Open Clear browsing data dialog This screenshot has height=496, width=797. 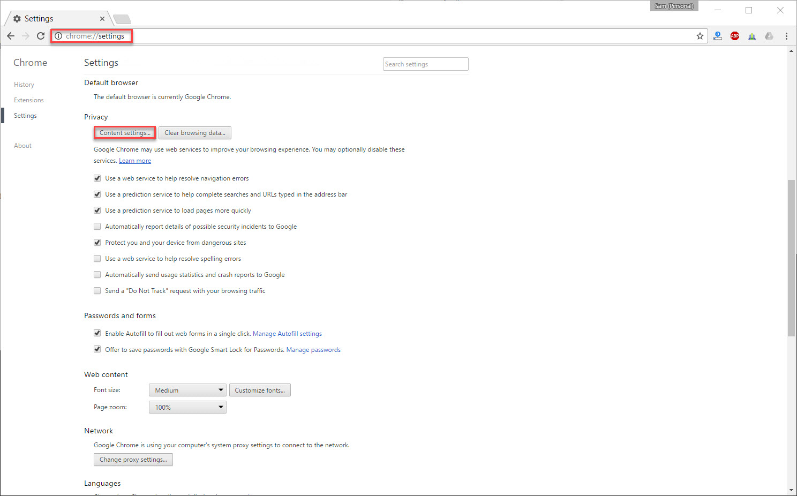[195, 133]
